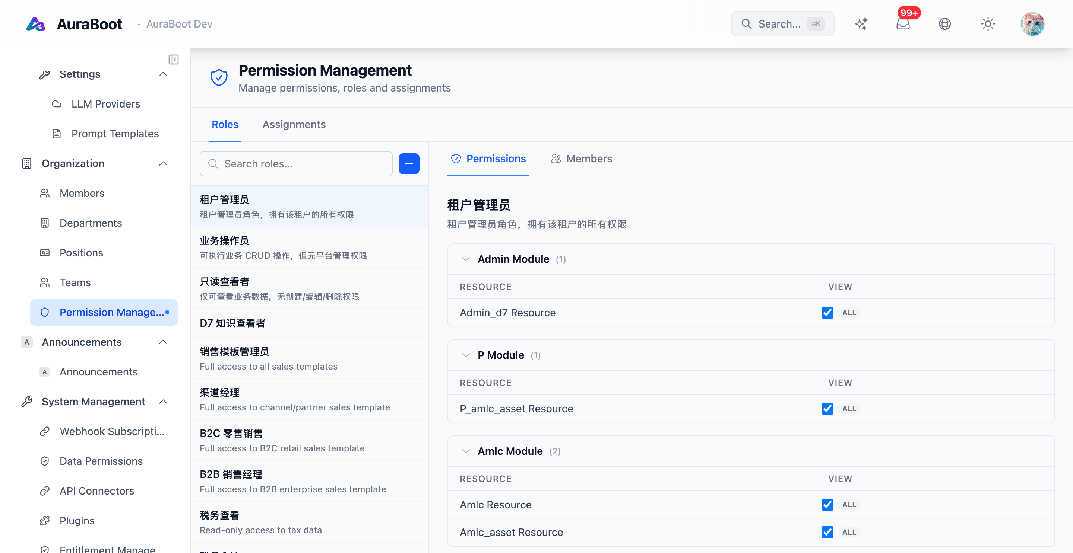Uncheck P_amlc_asset Resource view checkbox
1073x553 pixels.
tap(827, 409)
